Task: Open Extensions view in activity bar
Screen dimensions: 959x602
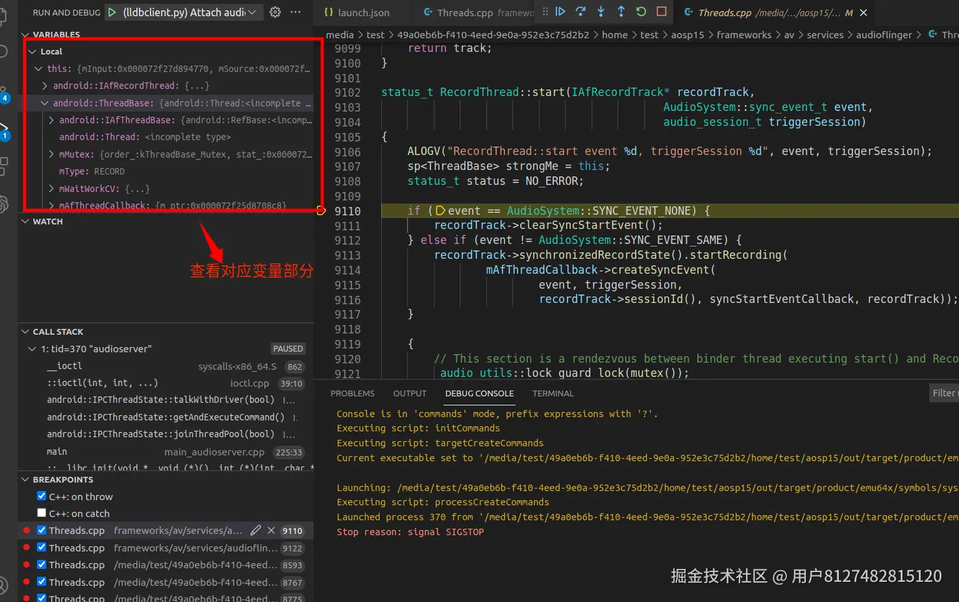Action: [3, 166]
